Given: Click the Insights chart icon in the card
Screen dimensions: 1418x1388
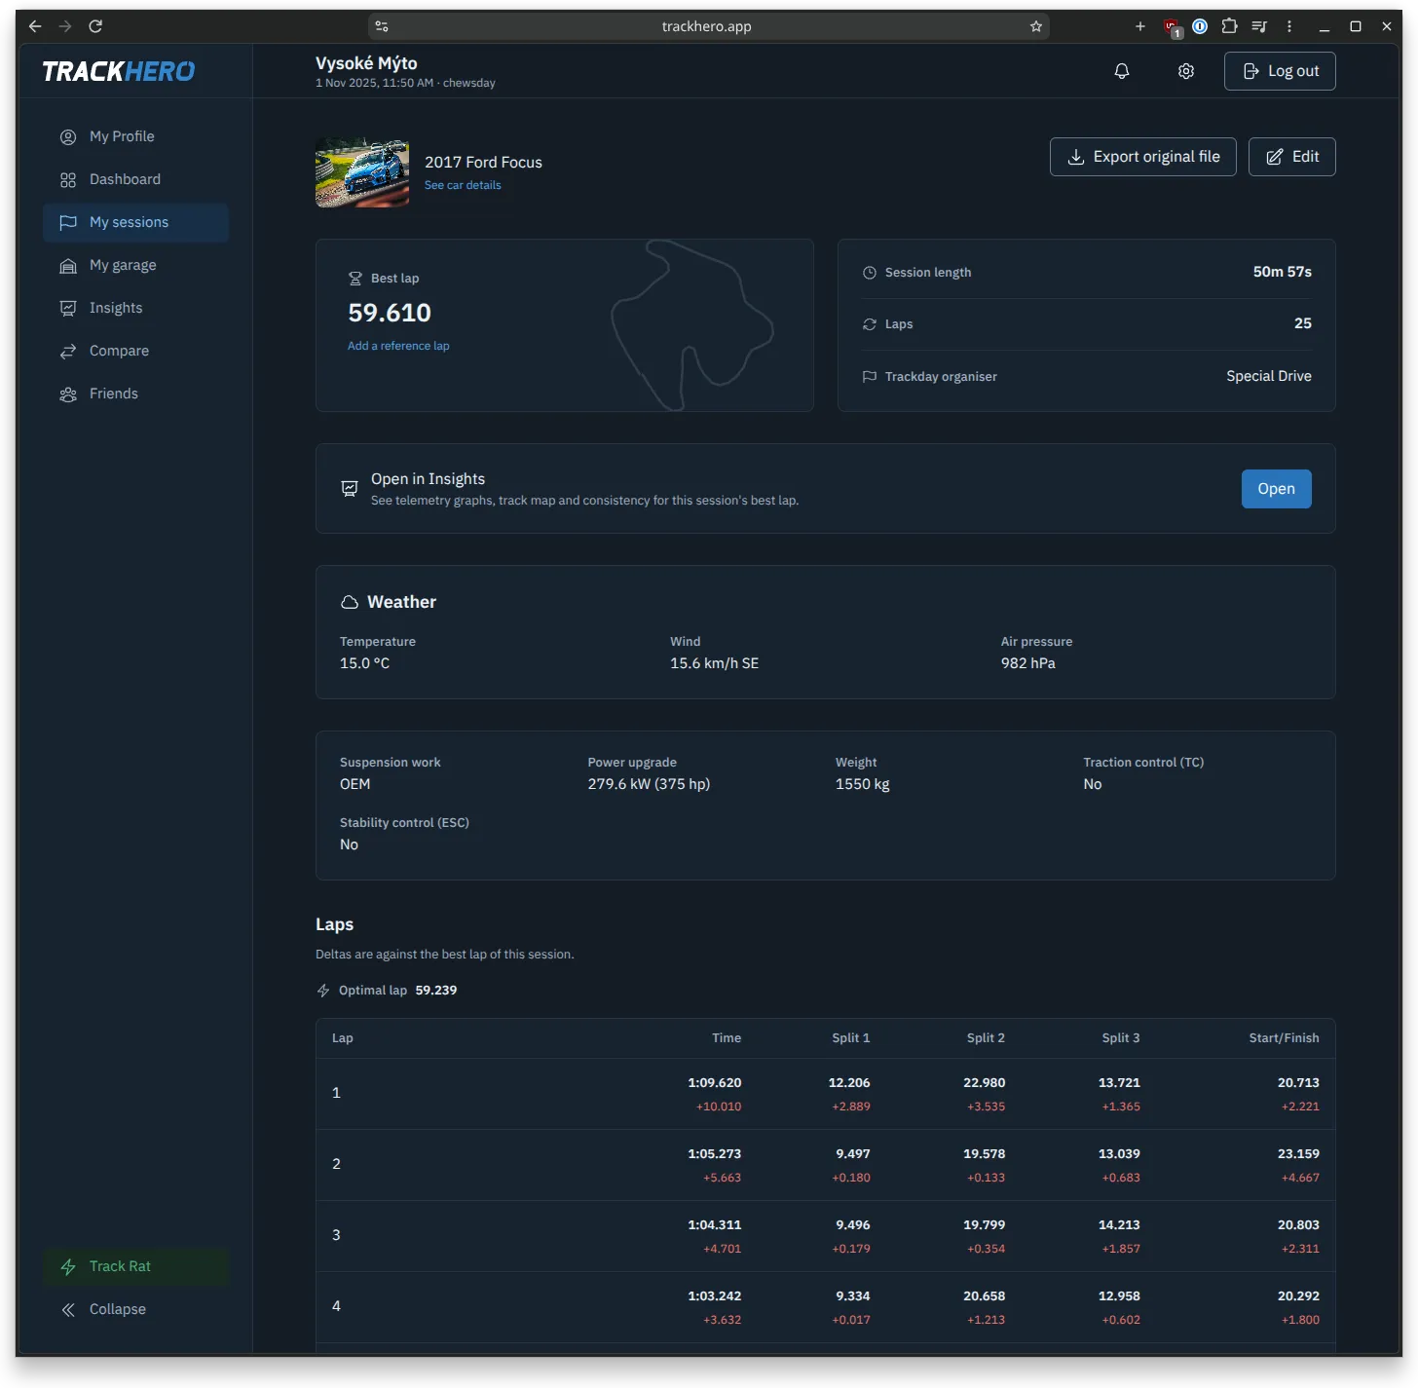Looking at the screenshot, I should point(350,488).
